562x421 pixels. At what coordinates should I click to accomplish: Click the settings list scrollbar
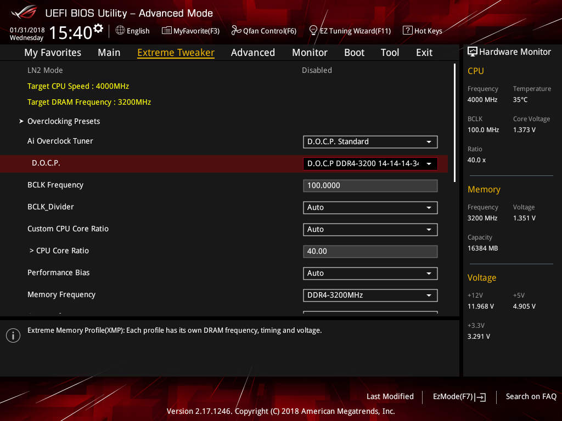455,123
